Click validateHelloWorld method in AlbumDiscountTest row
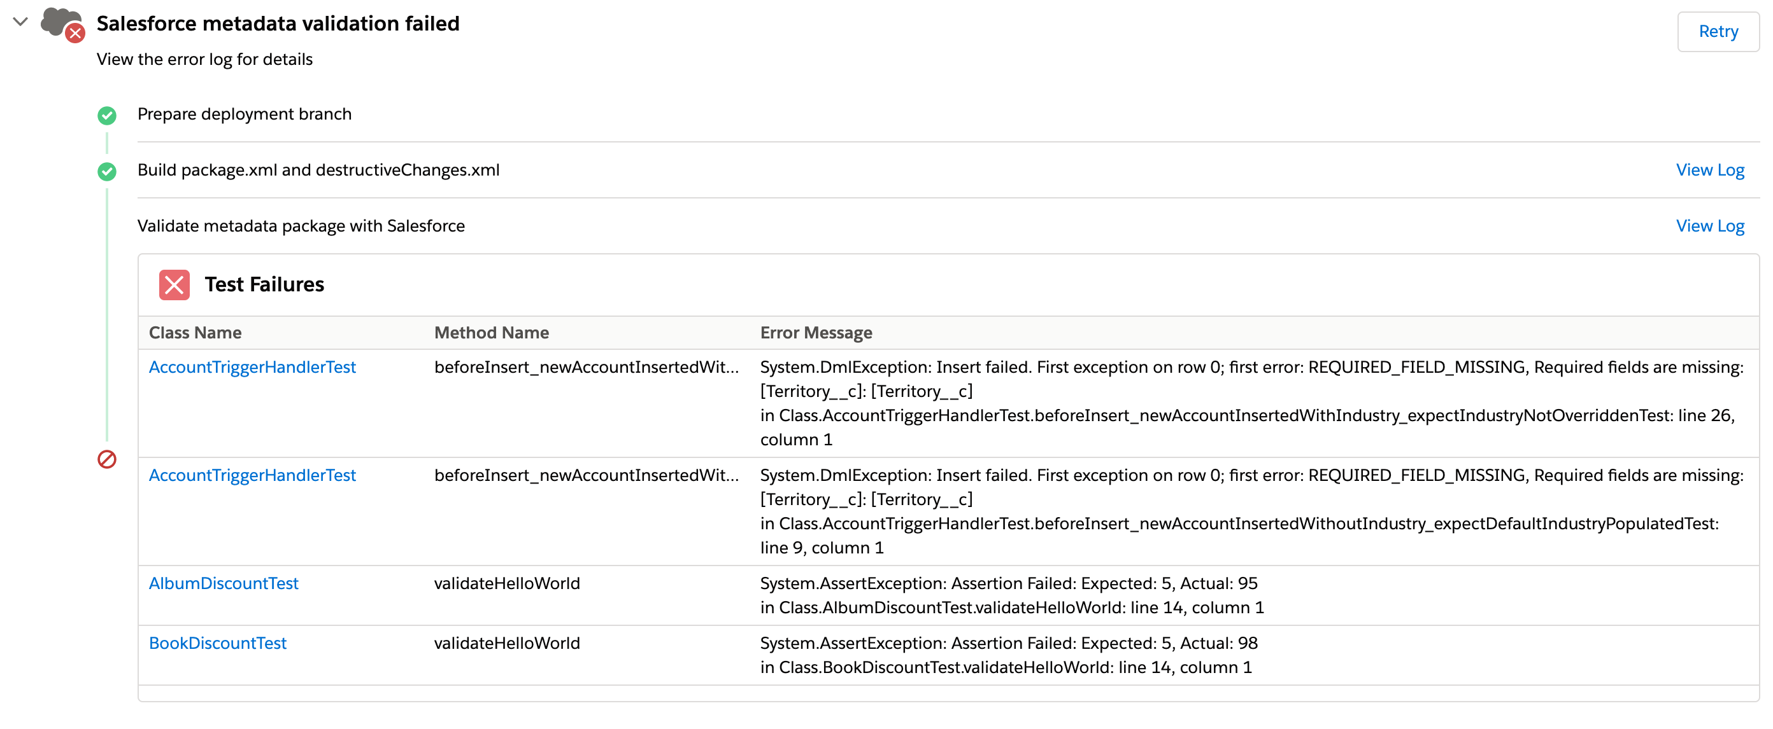 508,583
